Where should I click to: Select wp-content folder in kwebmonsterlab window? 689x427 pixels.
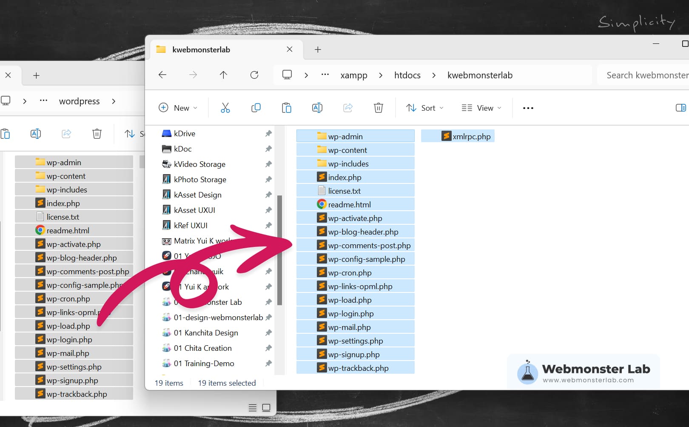click(x=356, y=150)
